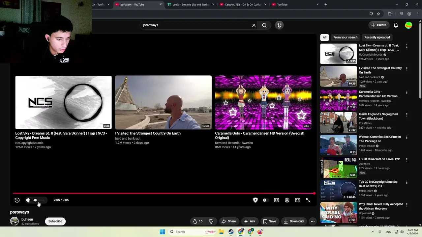The width and height of the screenshot is (422, 237).
Task: Toggle the autoplay switch in player
Action: pos(264,200)
